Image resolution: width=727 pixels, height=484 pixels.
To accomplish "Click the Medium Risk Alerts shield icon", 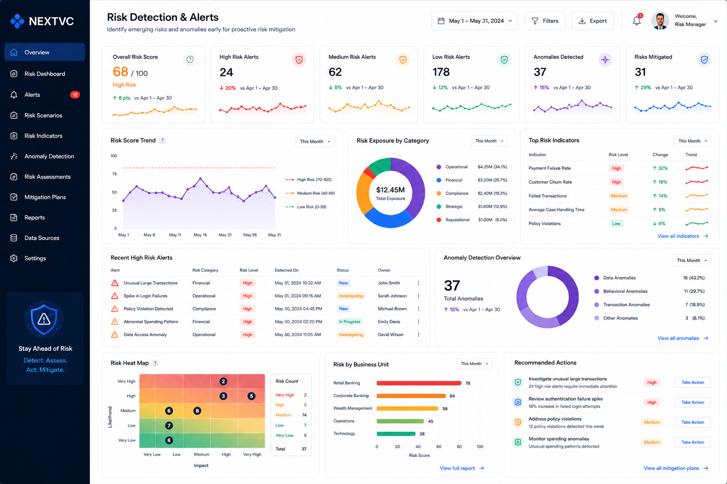I will pyautogui.click(x=403, y=60).
